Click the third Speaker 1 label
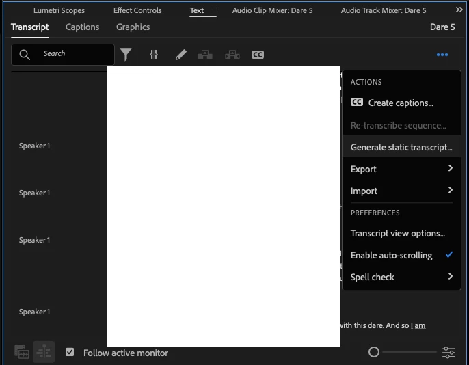 tap(34, 240)
